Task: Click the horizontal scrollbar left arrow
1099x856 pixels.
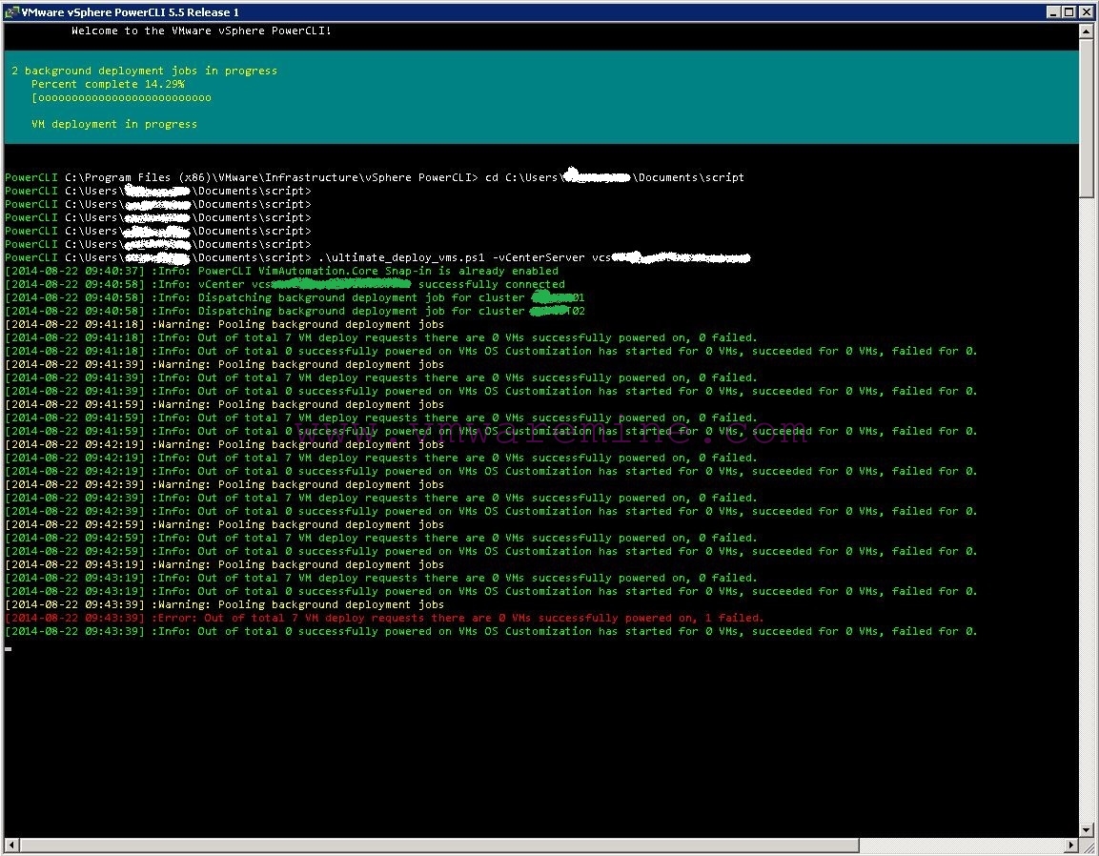Action: point(10,845)
